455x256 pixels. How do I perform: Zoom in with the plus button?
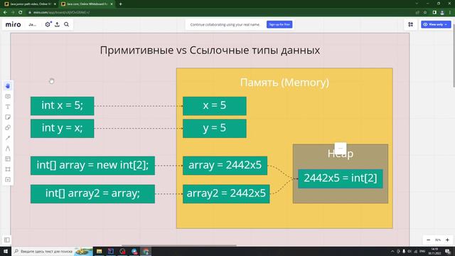(x=447, y=240)
